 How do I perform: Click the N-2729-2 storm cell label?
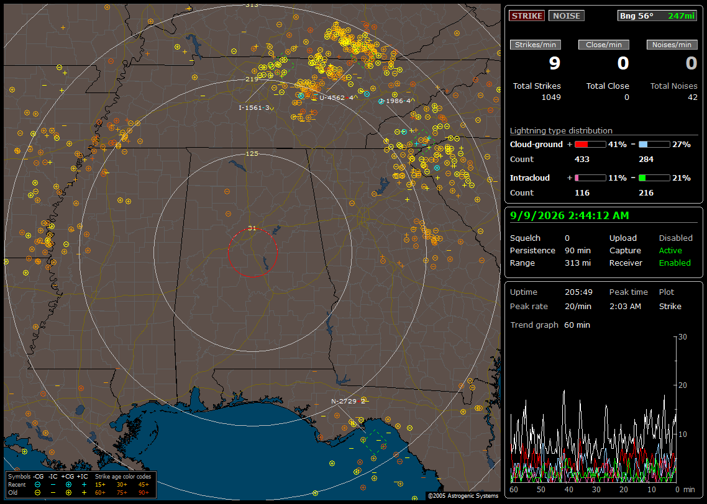point(348,402)
